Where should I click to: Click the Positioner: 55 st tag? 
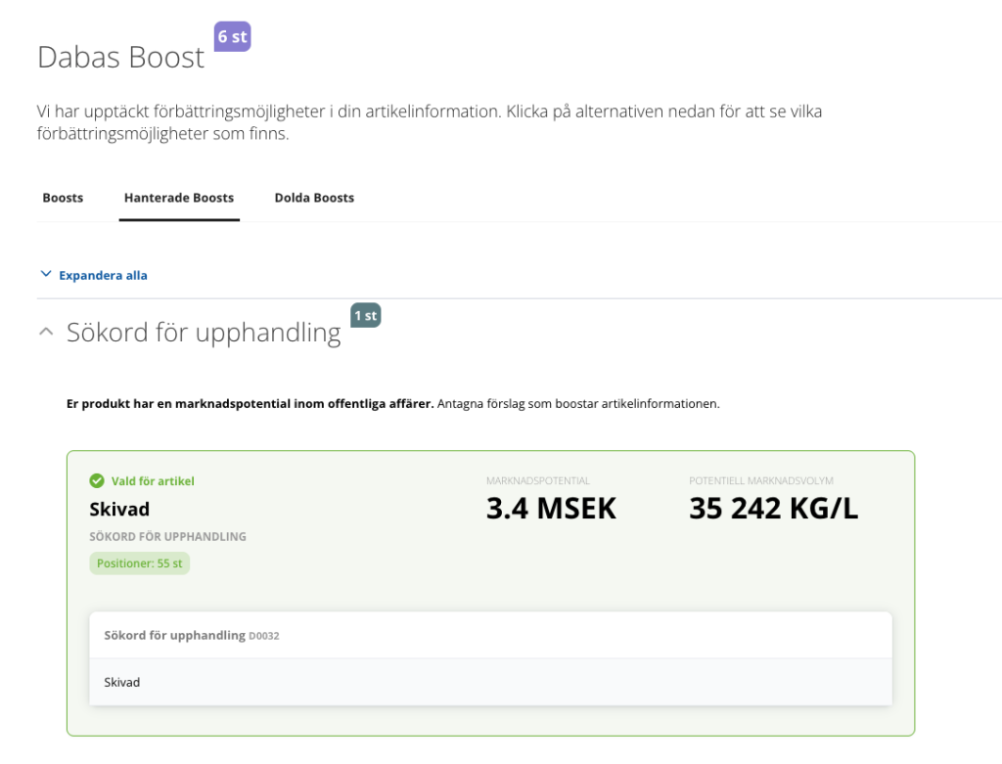point(139,563)
